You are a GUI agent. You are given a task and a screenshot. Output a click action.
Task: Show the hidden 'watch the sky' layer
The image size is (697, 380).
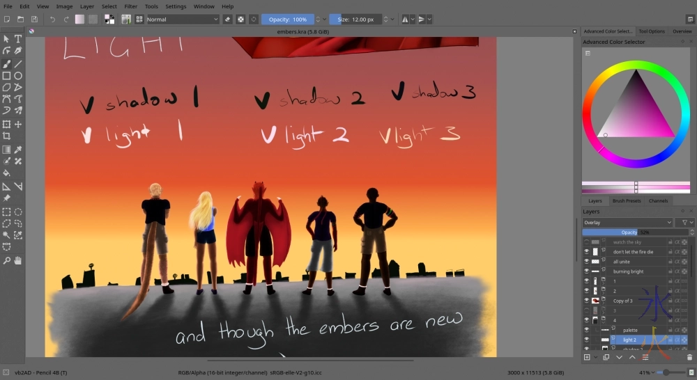point(586,242)
